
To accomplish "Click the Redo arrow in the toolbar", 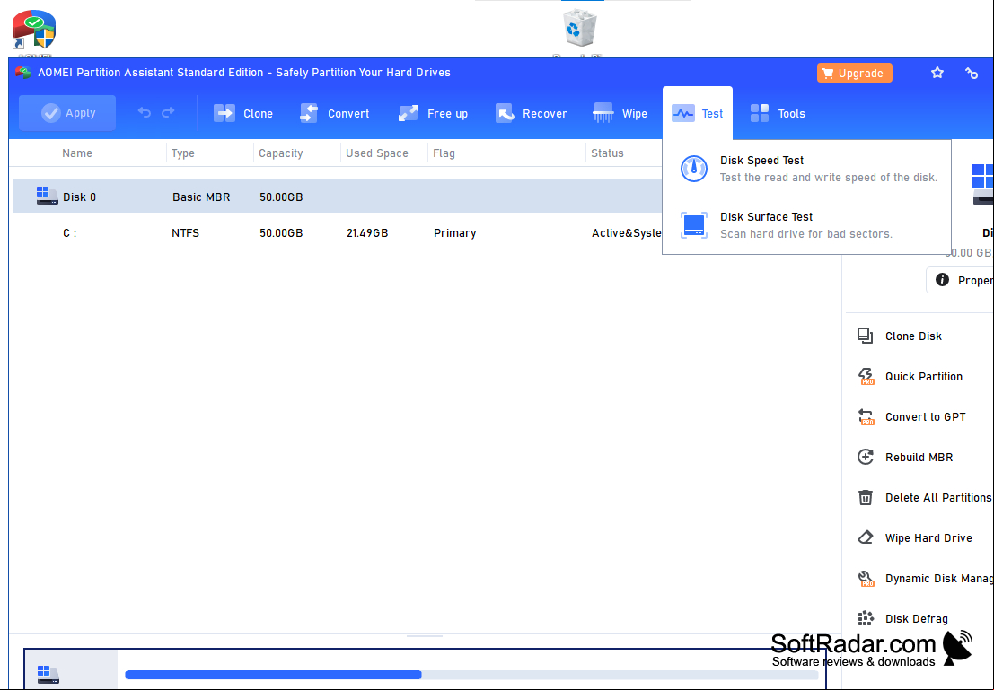I will pos(168,113).
